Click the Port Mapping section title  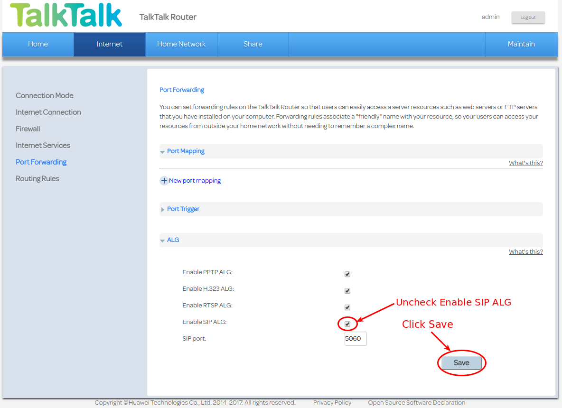pos(186,151)
